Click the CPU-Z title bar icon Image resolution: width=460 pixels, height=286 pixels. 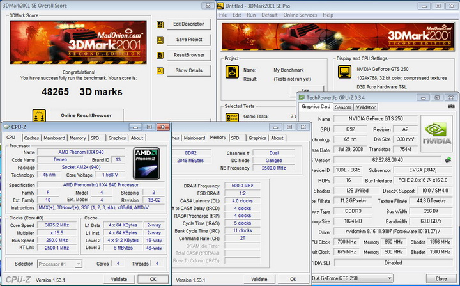pyautogui.click(x=6, y=127)
